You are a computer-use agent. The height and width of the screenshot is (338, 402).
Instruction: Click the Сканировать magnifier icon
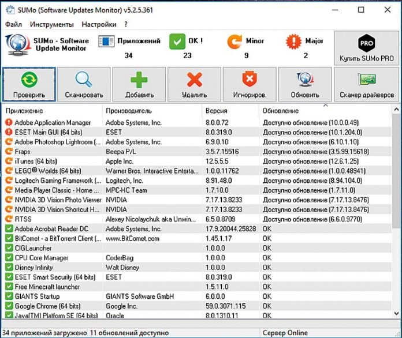84,79
